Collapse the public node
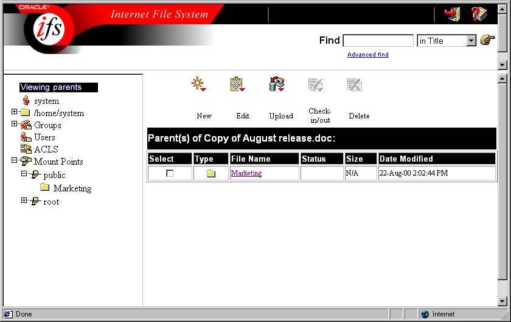 click(x=24, y=174)
